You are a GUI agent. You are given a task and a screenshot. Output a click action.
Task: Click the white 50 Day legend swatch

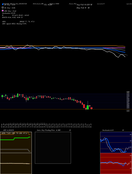pos(3,7)
